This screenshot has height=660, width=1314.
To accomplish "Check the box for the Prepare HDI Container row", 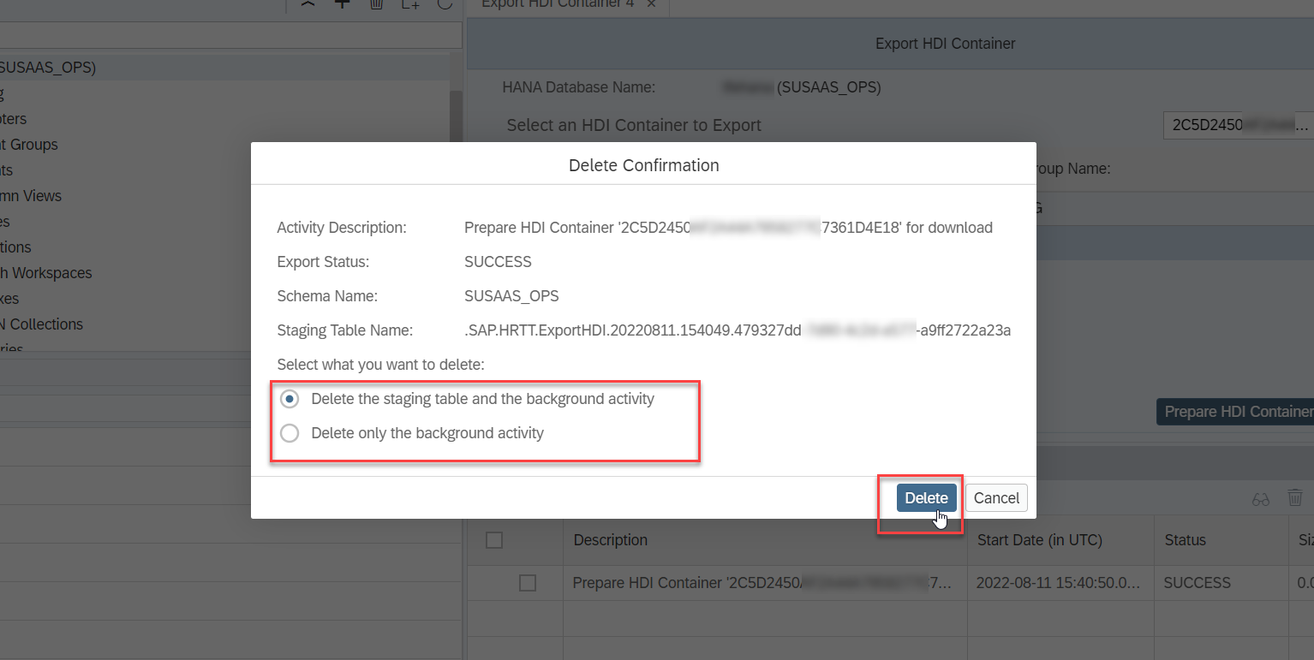I will tap(528, 583).
